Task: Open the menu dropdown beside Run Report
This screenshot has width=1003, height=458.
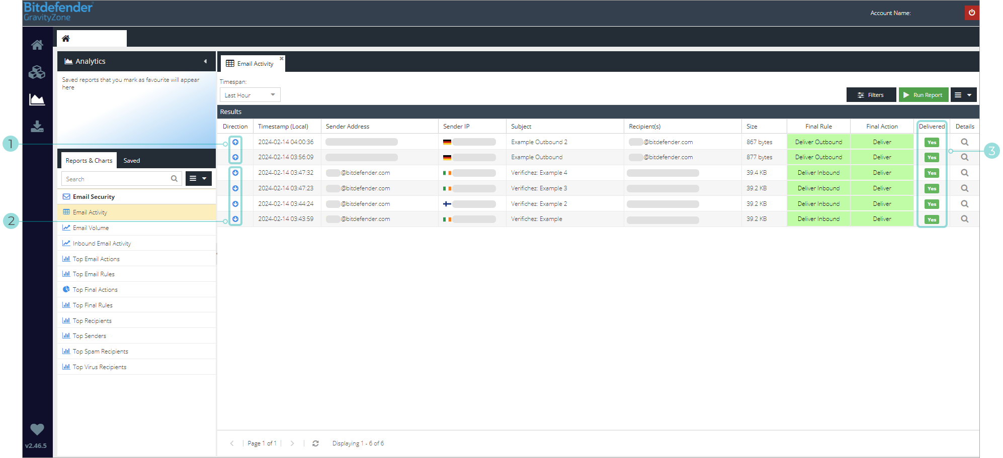Action: [x=963, y=94]
